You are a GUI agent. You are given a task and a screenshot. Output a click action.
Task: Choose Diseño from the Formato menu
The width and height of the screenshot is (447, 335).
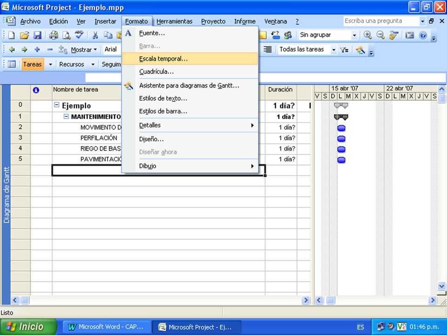coord(190,139)
